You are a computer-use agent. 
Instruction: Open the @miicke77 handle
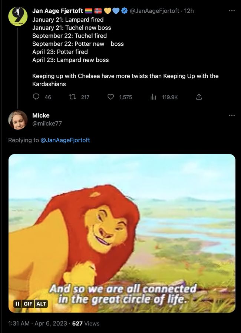[x=47, y=124]
